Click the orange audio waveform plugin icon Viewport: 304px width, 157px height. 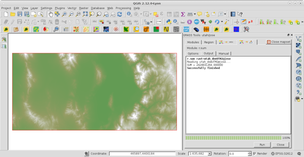click(206, 29)
